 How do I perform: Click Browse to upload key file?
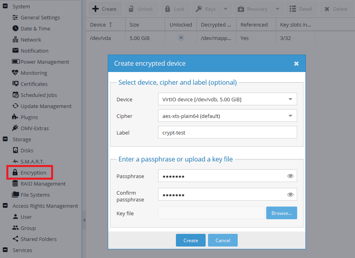pos(281,213)
